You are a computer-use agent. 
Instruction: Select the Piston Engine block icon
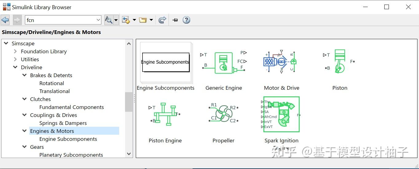pos(164,114)
